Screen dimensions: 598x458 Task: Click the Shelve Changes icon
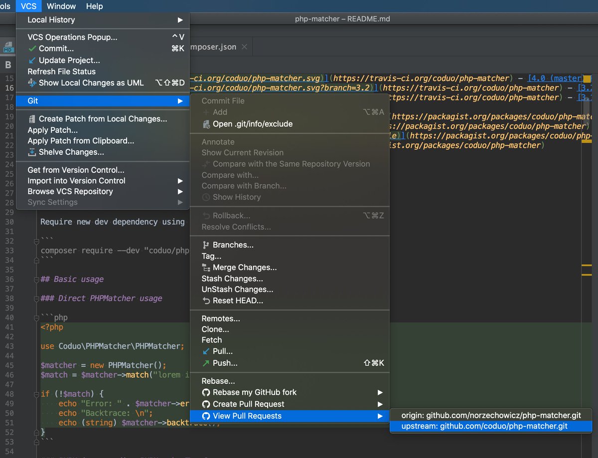point(32,152)
